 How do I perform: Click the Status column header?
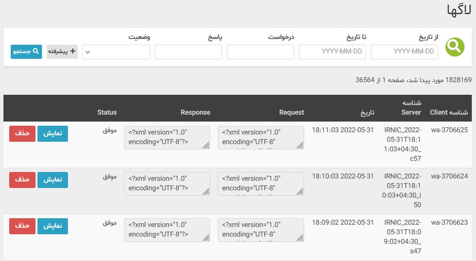[107, 112]
